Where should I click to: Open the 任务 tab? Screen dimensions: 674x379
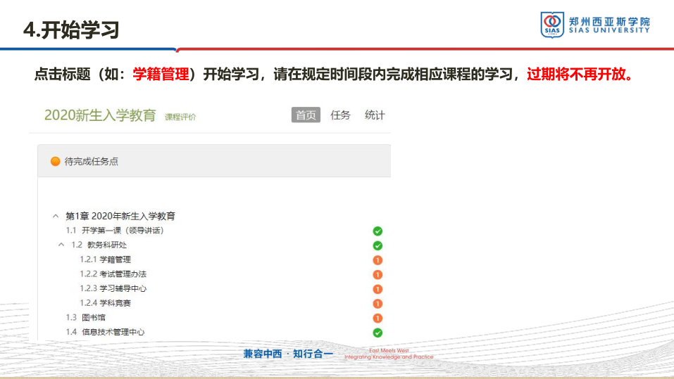pos(340,115)
